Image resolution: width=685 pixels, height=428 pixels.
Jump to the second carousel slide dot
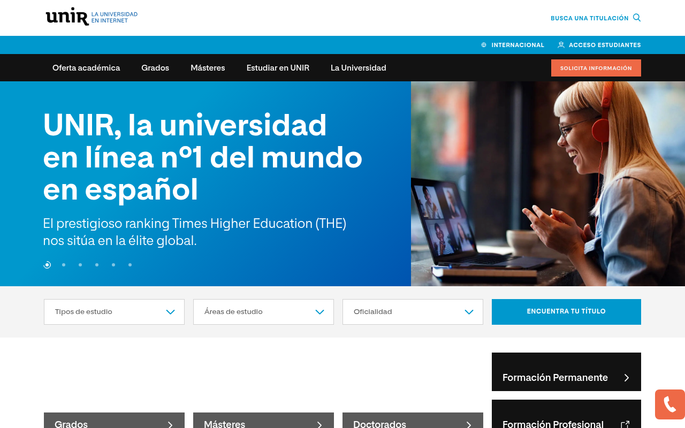pyautogui.click(x=64, y=265)
